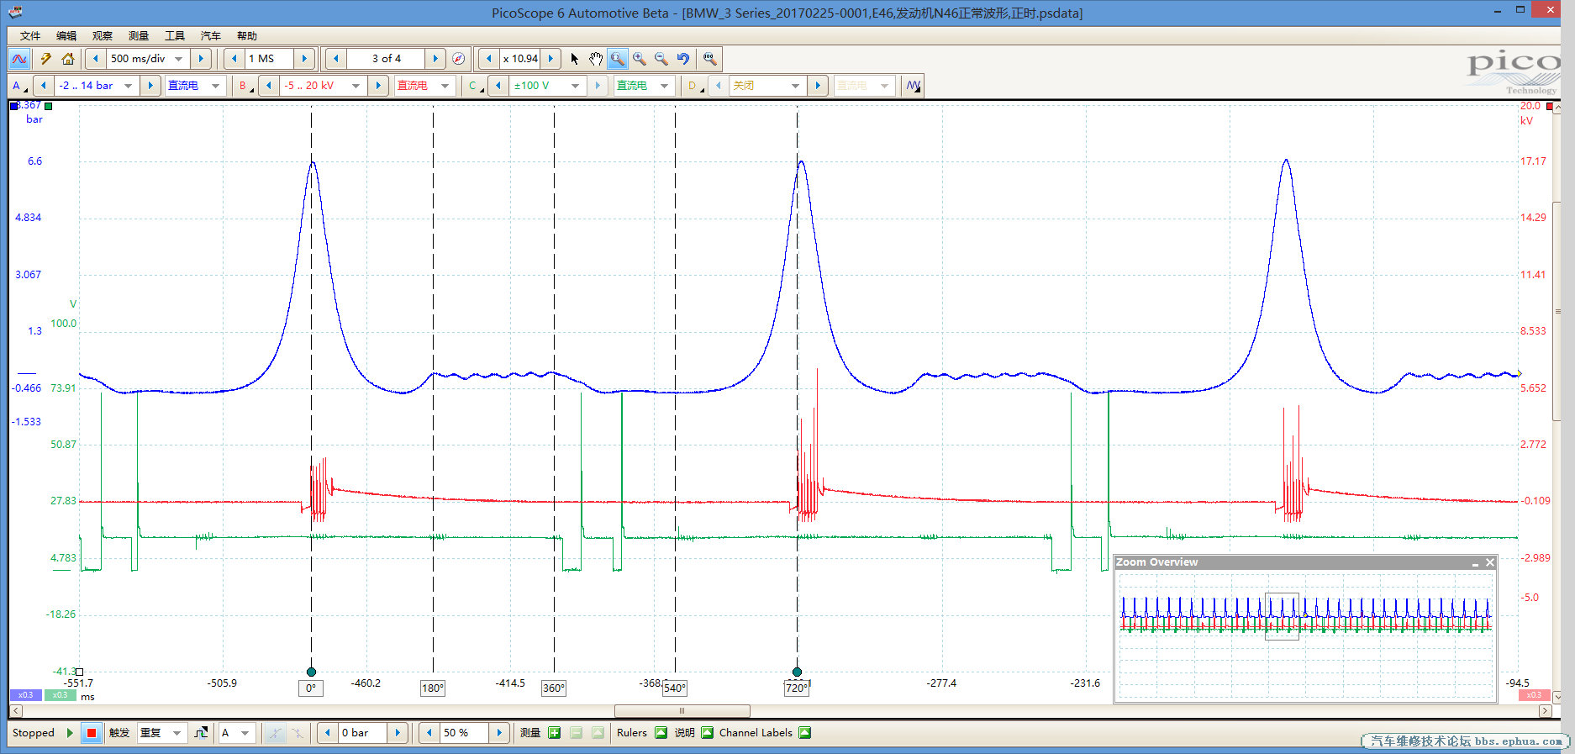The image size is (1575, 754).
Task: Increase the 0 bar trigger threshold
Action: pos(398,733)
